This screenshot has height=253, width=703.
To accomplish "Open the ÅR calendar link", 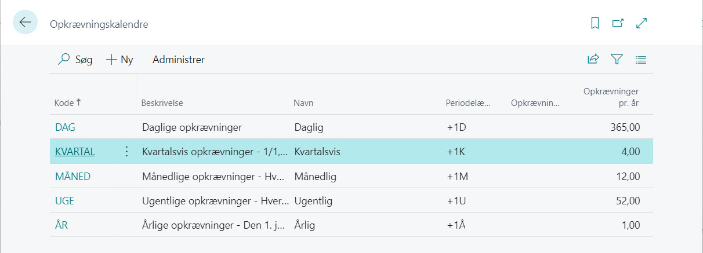I will click(x=61, y=225).
